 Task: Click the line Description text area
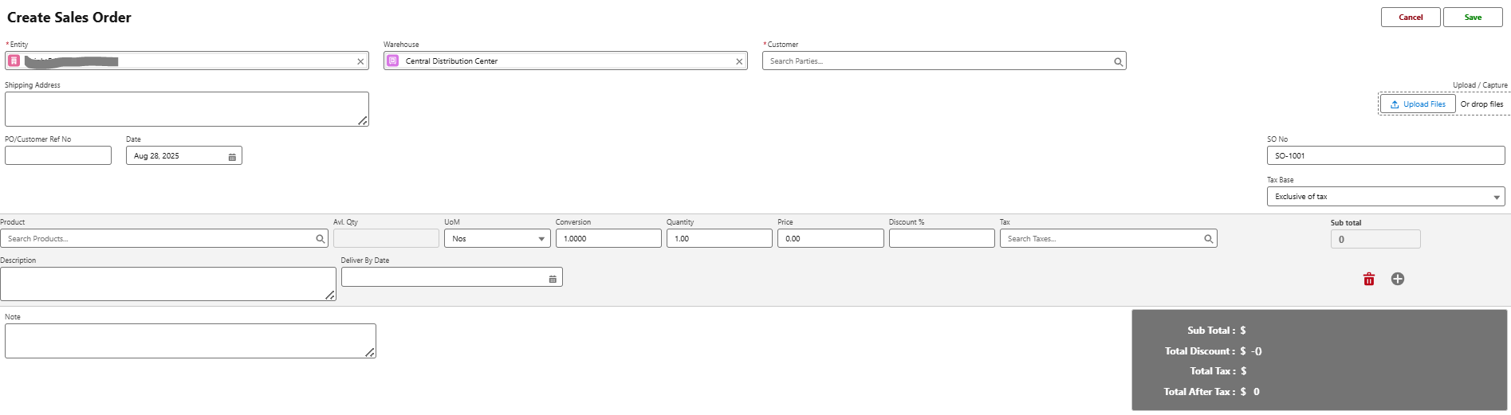(x=167, y=284)
